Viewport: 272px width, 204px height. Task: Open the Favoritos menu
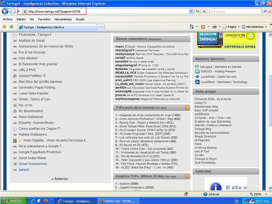[44, 19]
